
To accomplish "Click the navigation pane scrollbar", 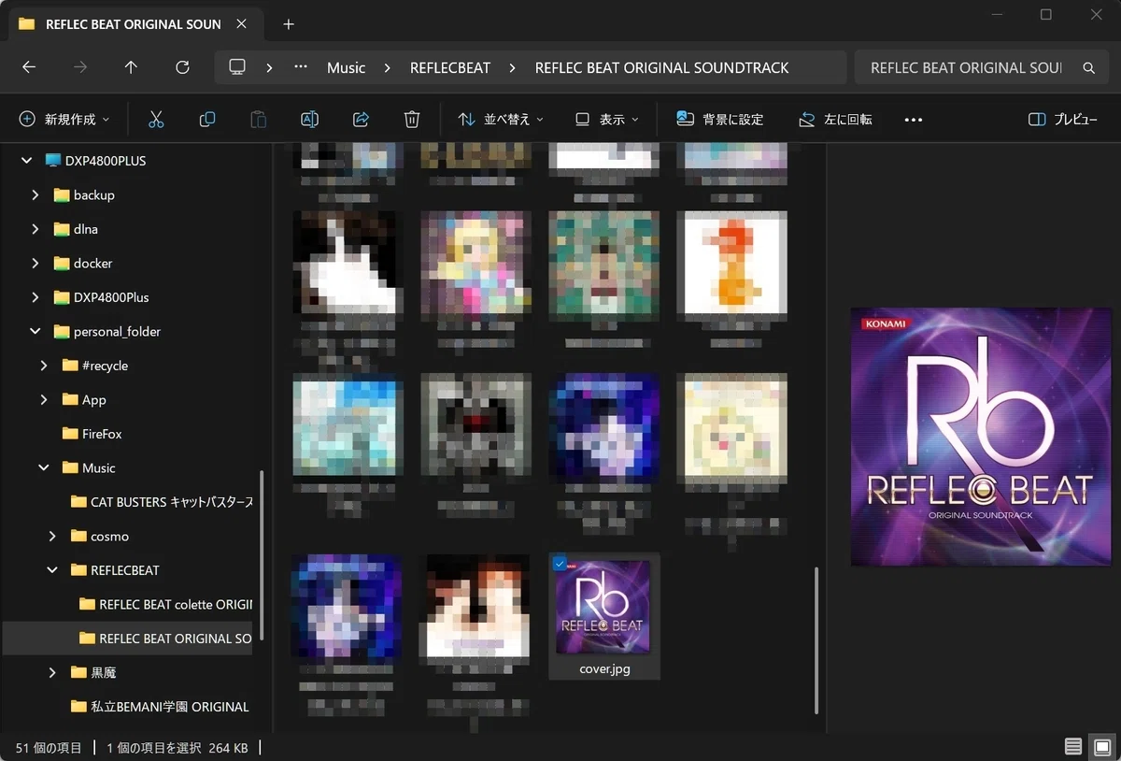I will [262, 555].
